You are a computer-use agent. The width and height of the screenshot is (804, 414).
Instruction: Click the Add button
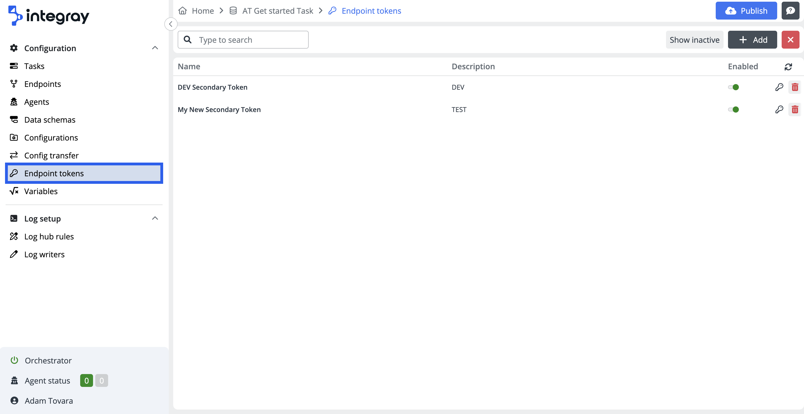pyautogui.click(x=752, y=40)
